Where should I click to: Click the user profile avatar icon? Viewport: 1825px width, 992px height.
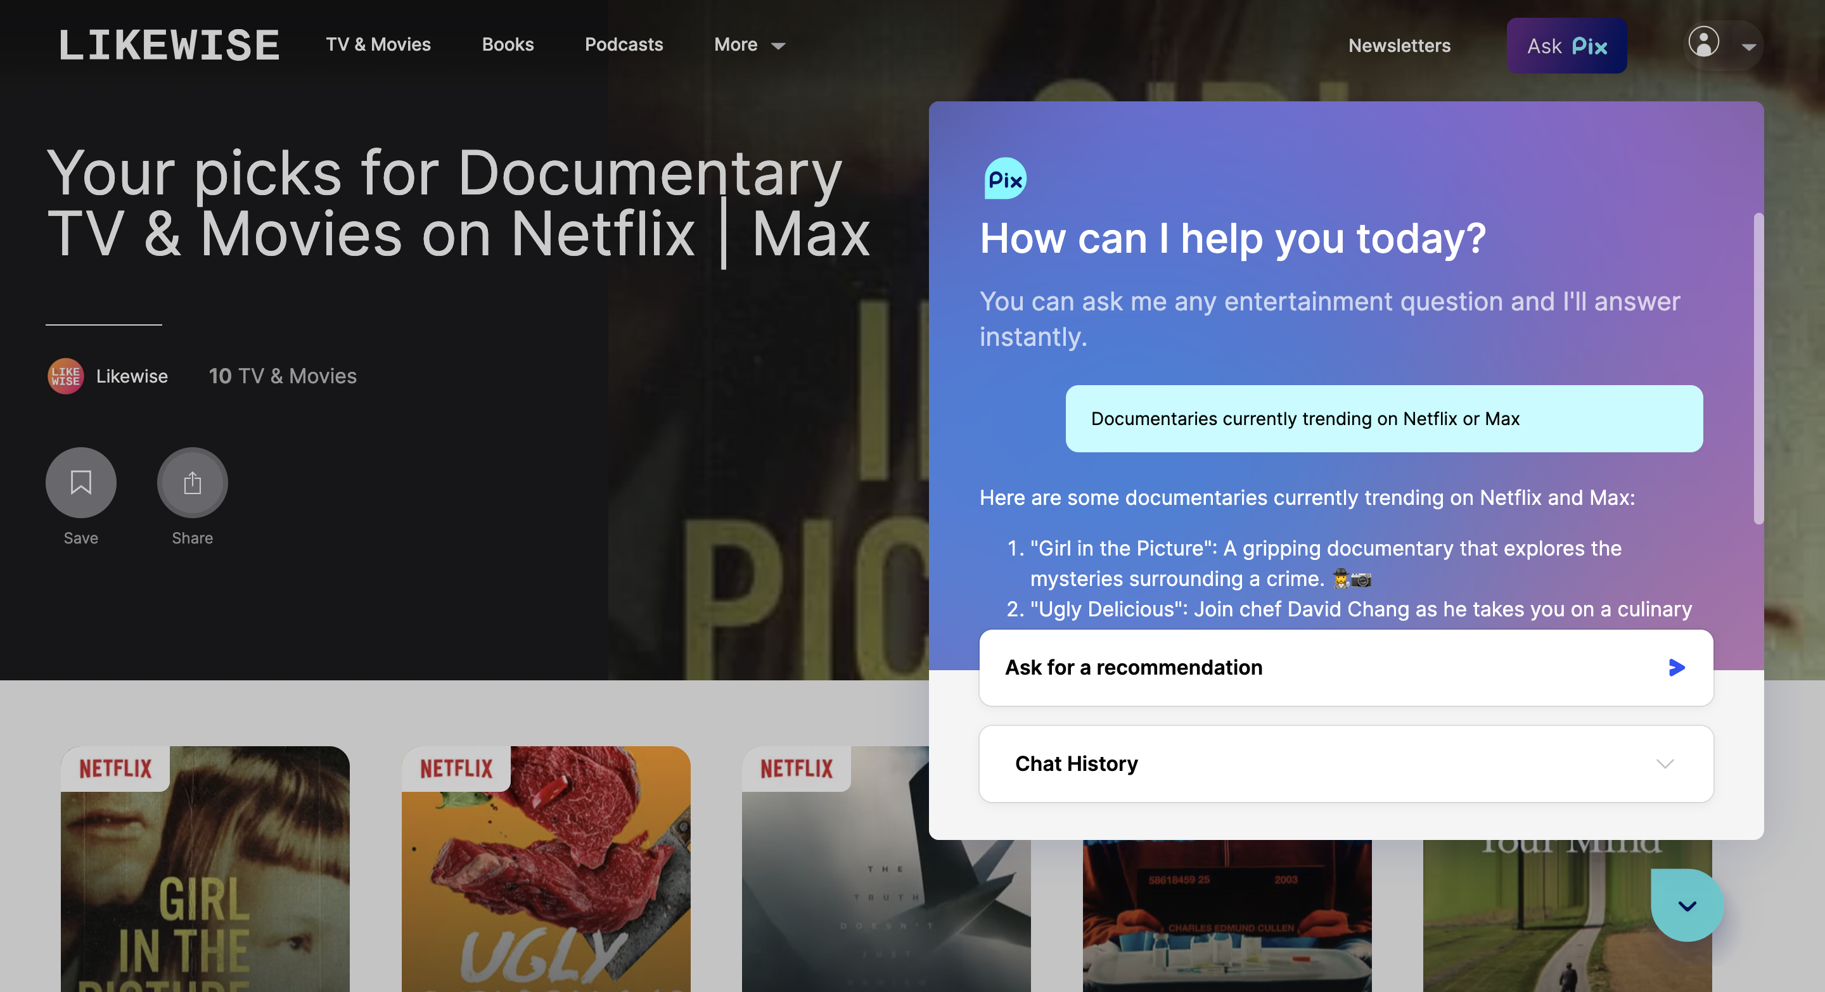[1703, 42]
